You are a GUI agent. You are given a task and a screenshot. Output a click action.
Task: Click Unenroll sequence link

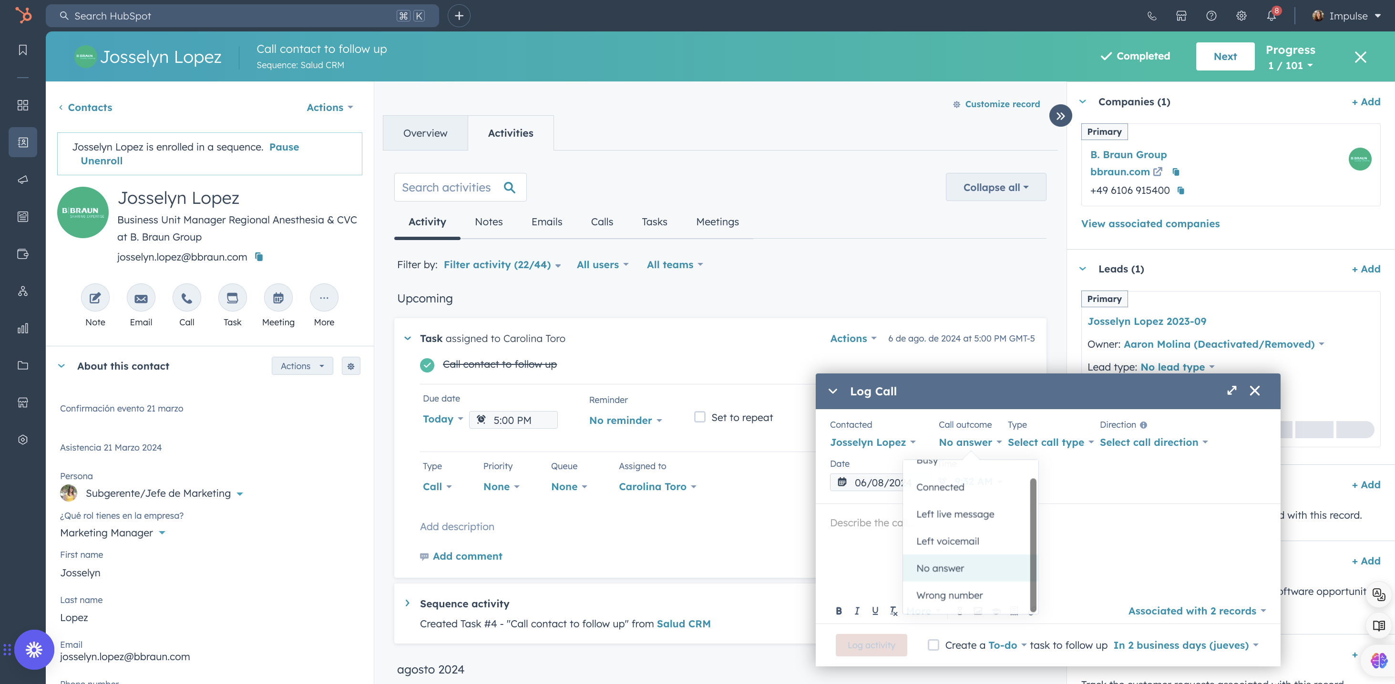point(101,161)
